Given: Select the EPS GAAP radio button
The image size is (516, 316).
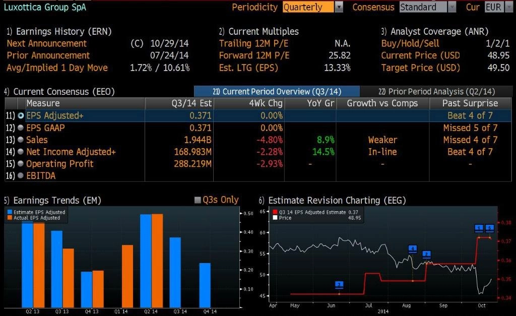Looking at the screenshot, I should [x=21, y=128].
